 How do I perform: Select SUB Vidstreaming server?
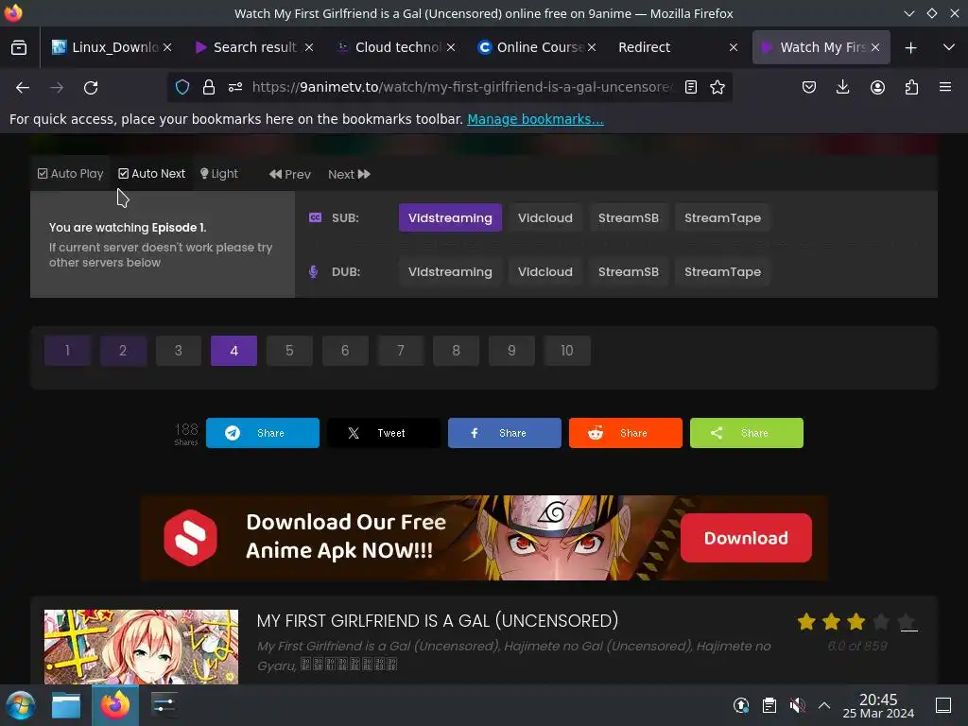pyautogui.click(x=450, y=218)
